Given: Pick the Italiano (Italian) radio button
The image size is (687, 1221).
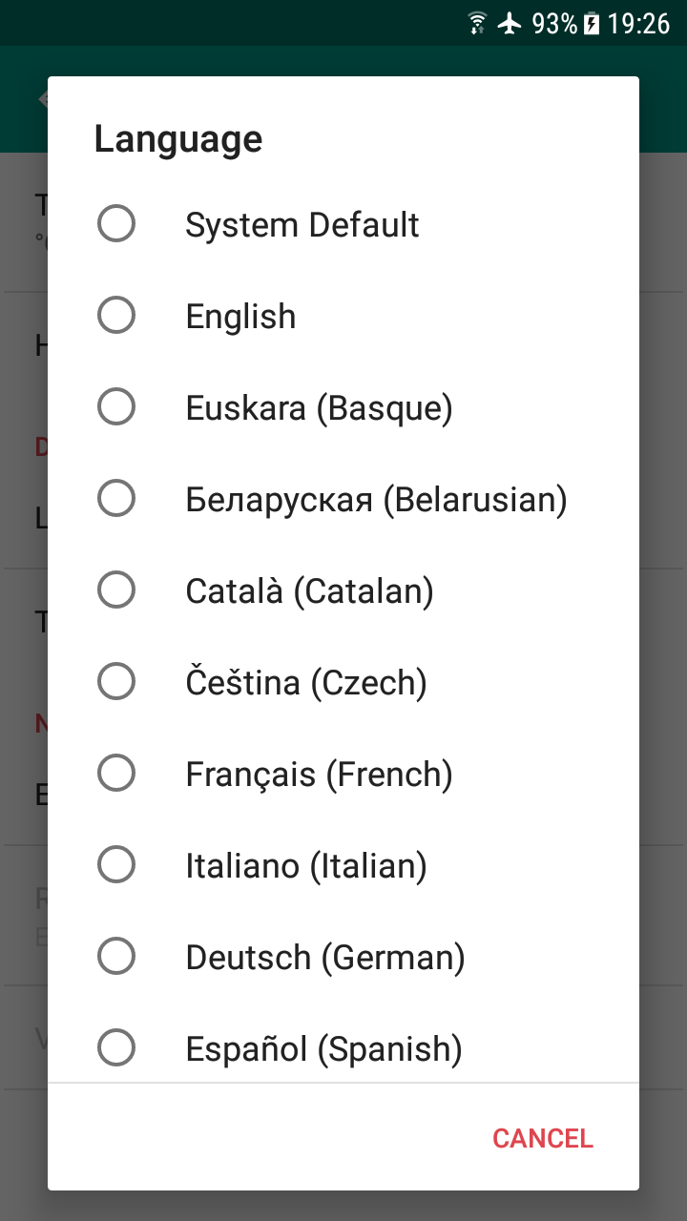Looking at the screenshot, I should click(116, 865).
